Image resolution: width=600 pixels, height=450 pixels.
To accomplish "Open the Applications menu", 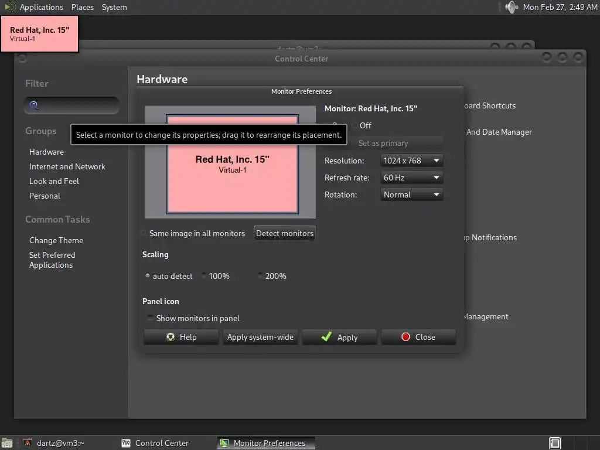I will tap(42, 7).
